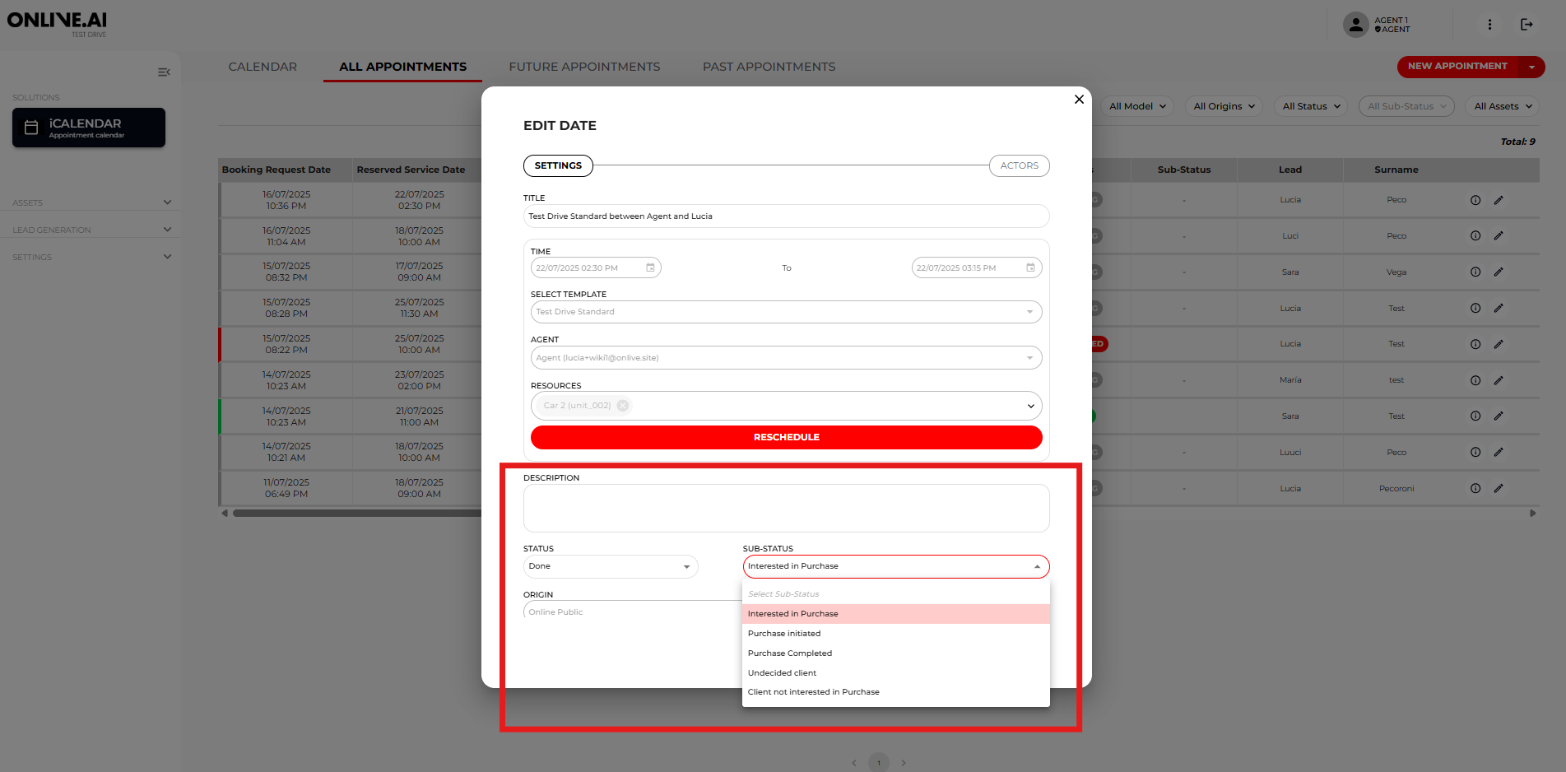Select Purchase Completed sub-status option
The height and width of the screenshot is (772, 1566).
(x=790, y=653)
